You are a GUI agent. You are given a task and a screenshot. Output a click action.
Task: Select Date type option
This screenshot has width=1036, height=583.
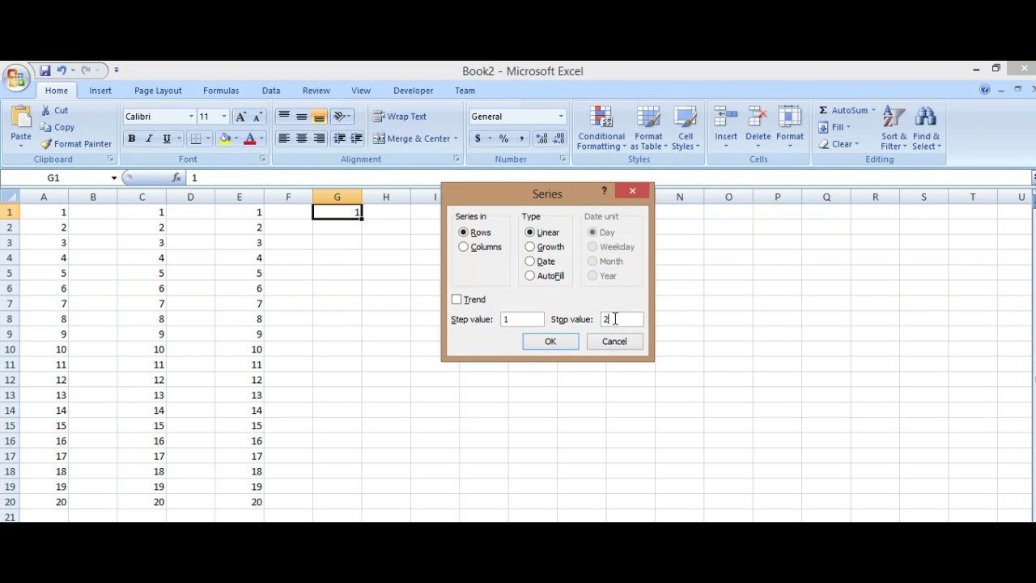point(530,262)
